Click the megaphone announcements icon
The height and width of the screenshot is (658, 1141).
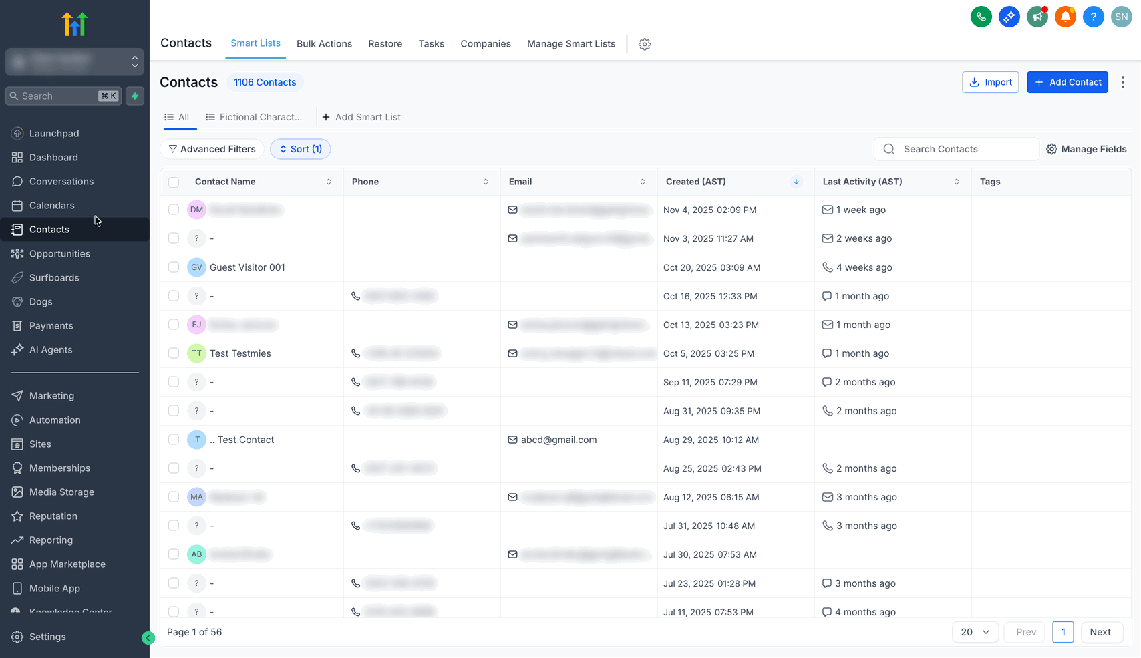click(x=1037, y=17)
